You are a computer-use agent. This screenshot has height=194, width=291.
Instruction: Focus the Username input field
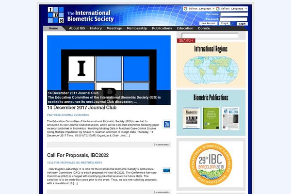234,14
